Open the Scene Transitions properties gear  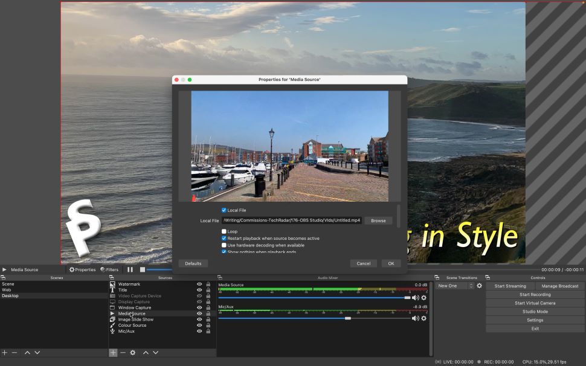tap(480, 285)
